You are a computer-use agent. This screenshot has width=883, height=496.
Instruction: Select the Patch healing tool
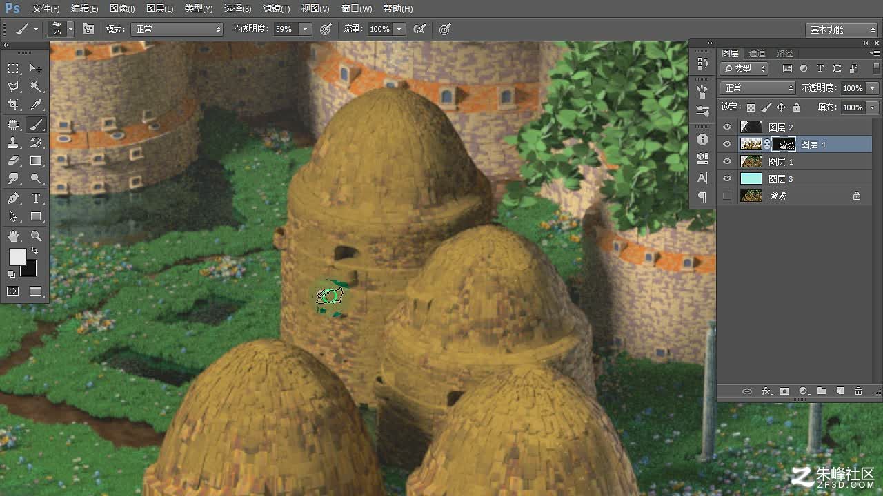[x=13, y=125]
